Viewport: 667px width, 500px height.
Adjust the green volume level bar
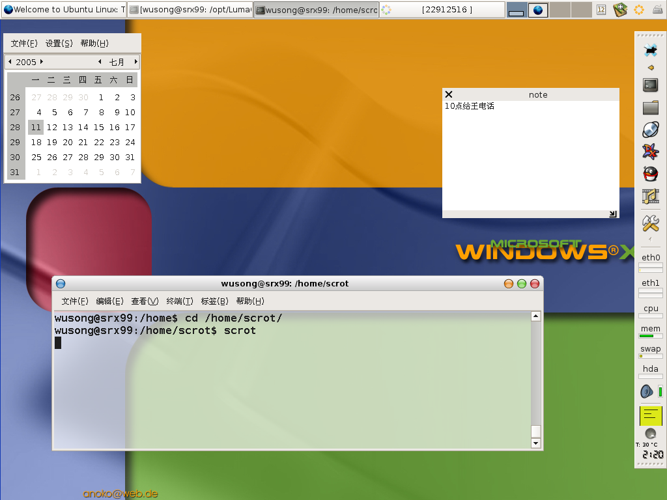click(660, 391)
